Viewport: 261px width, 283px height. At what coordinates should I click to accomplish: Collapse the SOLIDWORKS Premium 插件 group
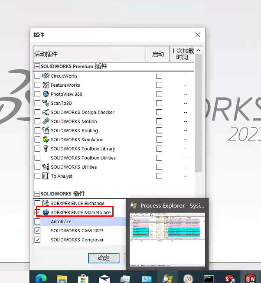click(x=37, y=66)
